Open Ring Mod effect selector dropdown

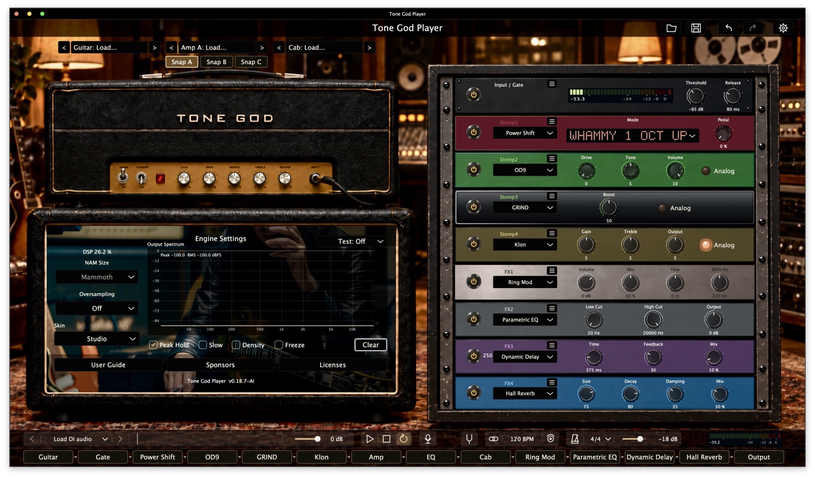[525, 282]
